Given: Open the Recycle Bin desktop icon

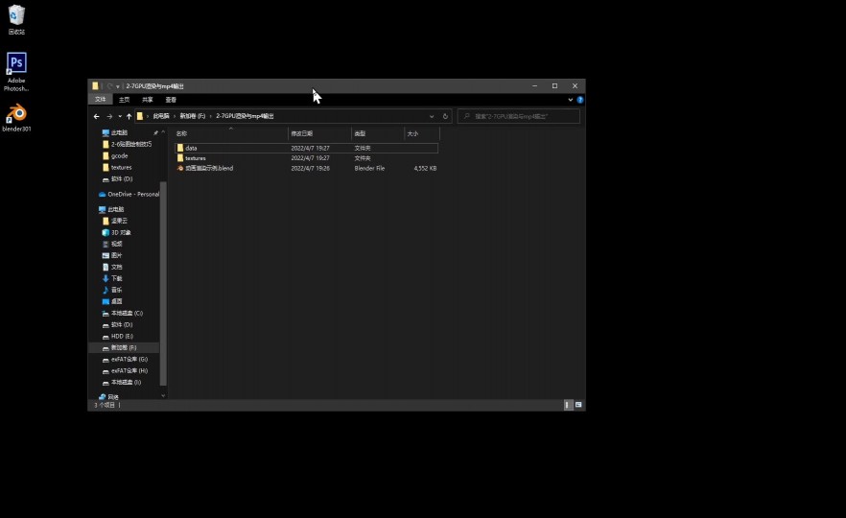Looking at the screenshot, I should (x=16, y=19).
